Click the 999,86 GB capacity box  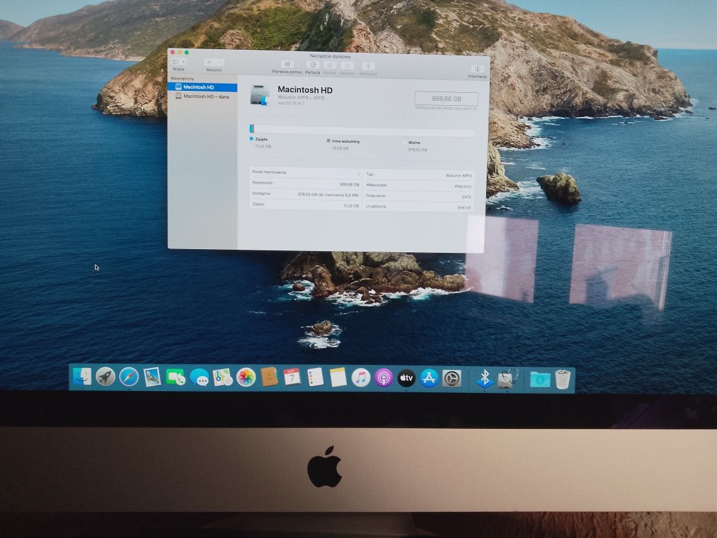446,99
